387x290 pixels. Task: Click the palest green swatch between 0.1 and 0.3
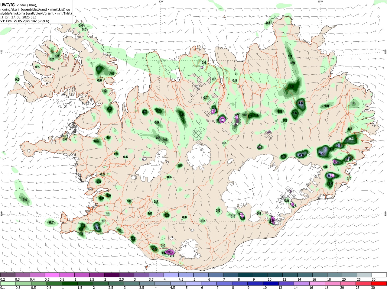click(8, 283)
